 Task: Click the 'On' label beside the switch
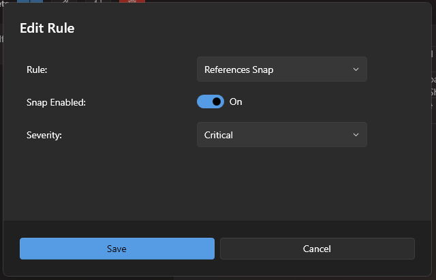[236, 102]
